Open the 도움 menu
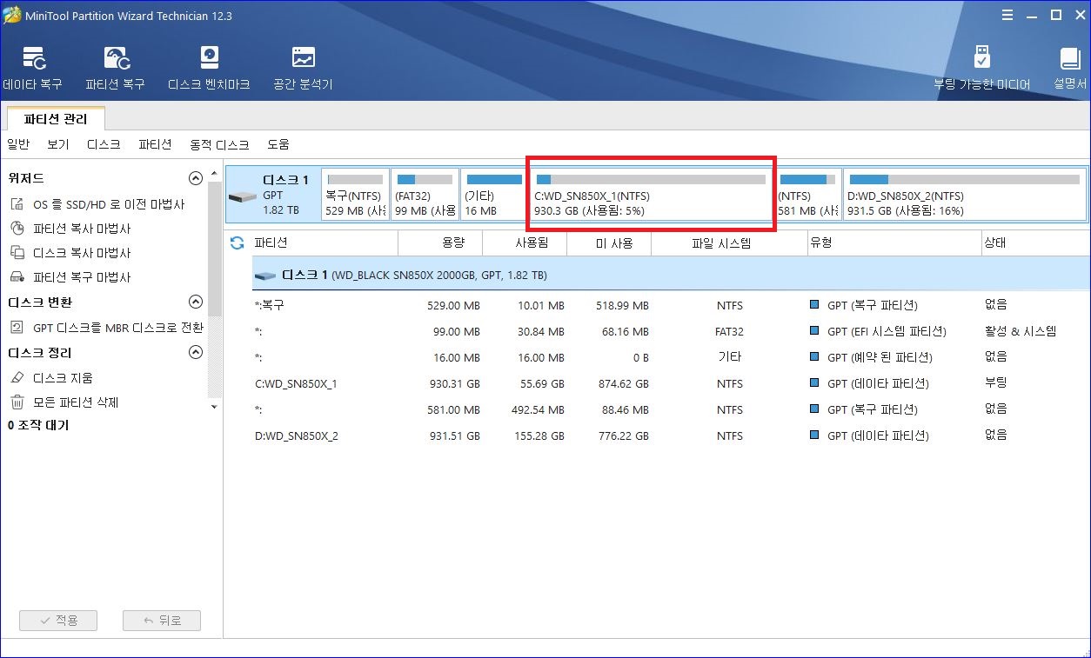The image size is (1091, 658). [278, 144]
